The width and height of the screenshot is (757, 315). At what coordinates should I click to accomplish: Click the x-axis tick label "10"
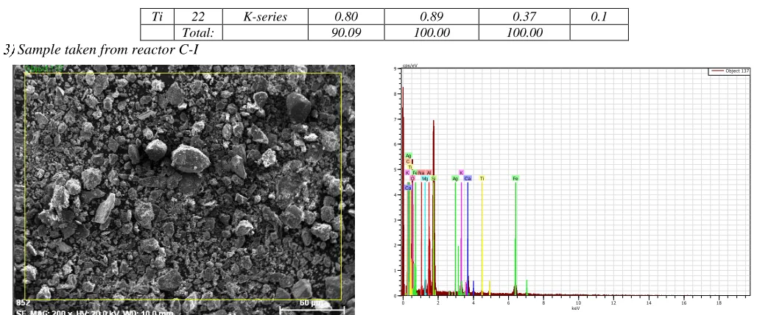pos(578,302)
